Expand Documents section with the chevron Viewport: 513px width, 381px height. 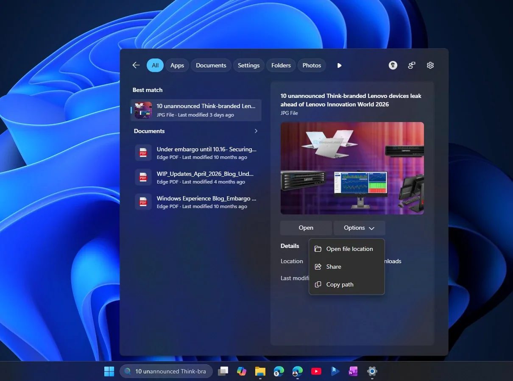[256, 131]
